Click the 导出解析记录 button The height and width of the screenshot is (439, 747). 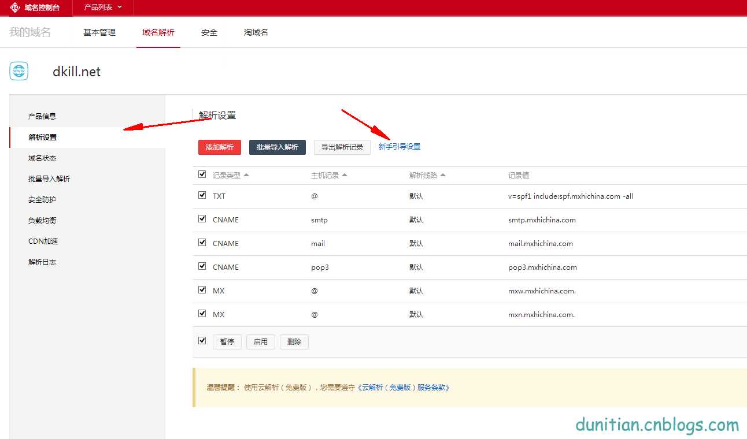pyautogui.click(x=342, y=147)
